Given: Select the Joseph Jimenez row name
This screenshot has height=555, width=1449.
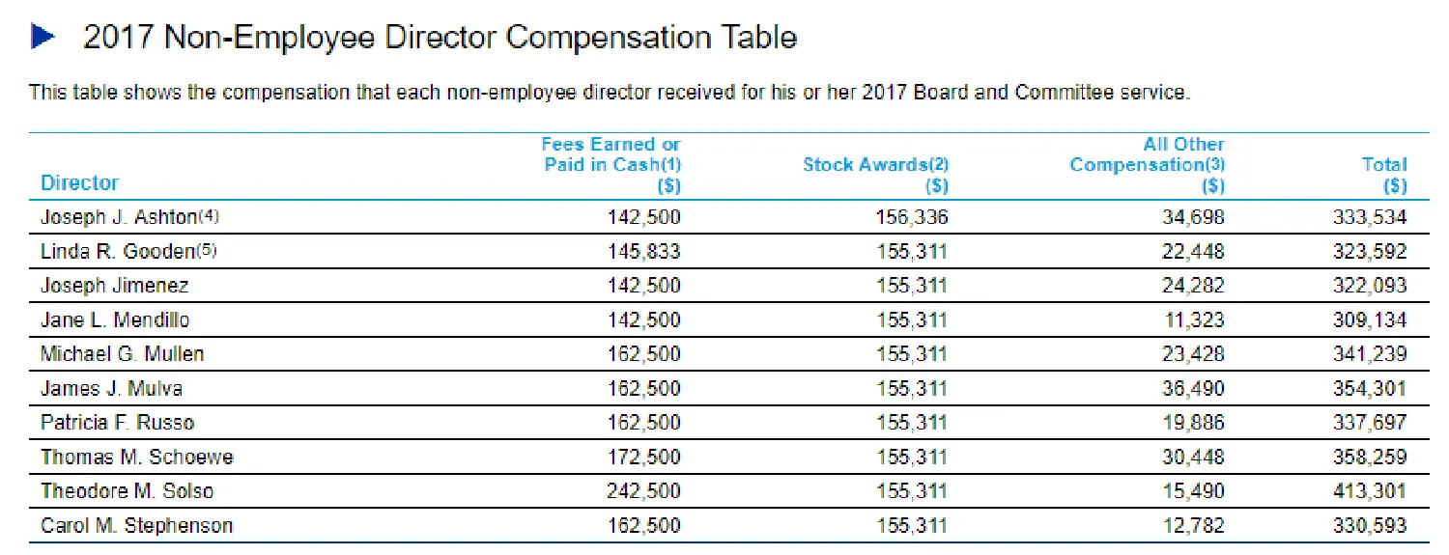Looking at the screenshot, I should [114, 286].
